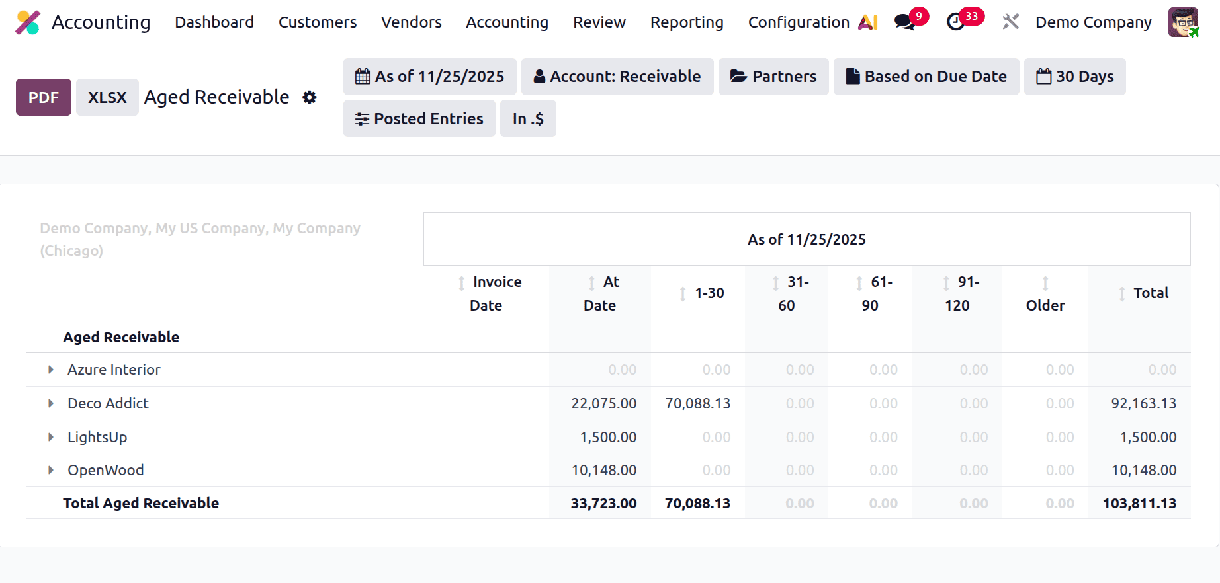Click the Aged Receivable section heading
The height and width of the screenshot is (583, 1220).
click(x=121, y=337)
